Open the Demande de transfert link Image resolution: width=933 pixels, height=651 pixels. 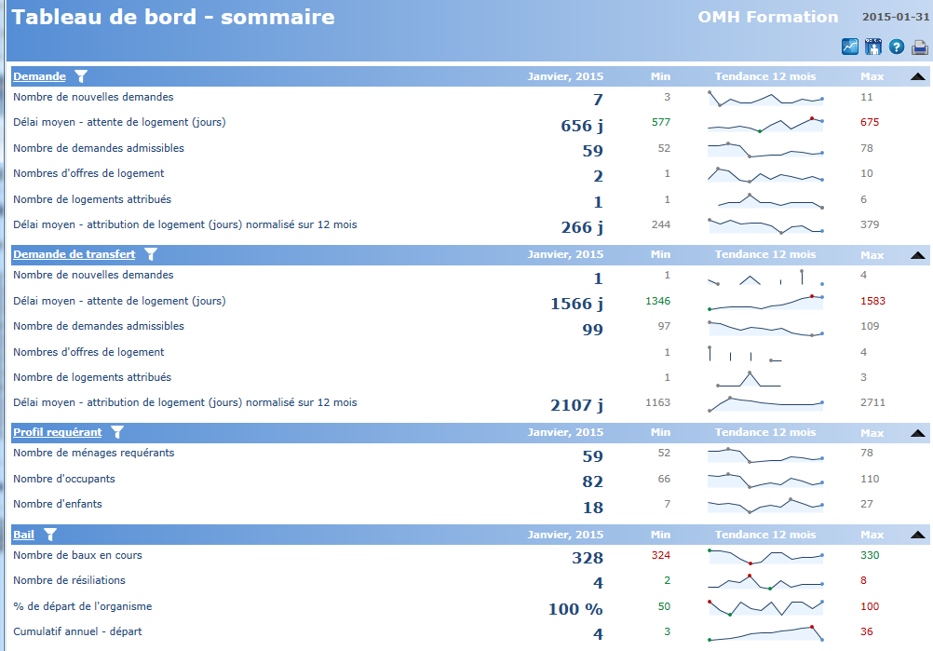pos(74,254)
